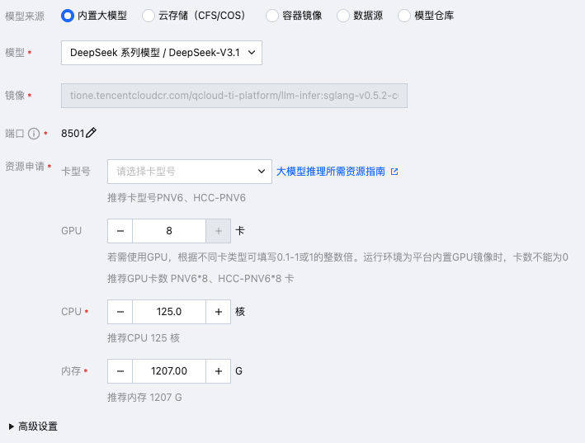Select the 云存储 (CFS/COS) radio option

pos(148,16)
